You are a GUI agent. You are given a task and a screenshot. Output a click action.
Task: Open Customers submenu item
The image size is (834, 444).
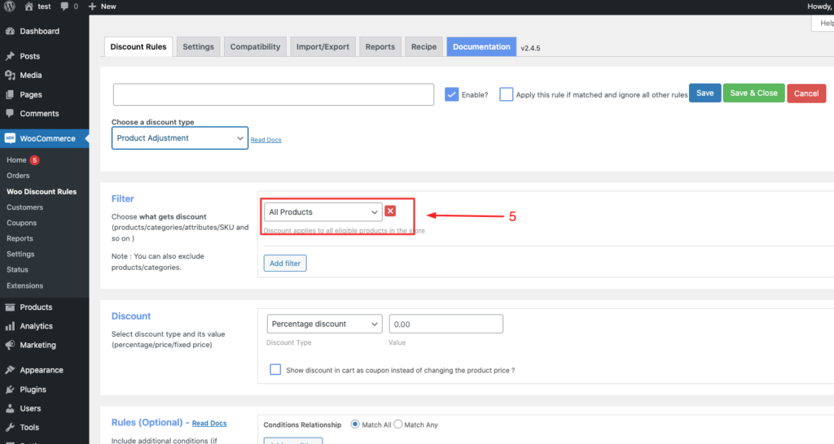click(x=25, y=207)
